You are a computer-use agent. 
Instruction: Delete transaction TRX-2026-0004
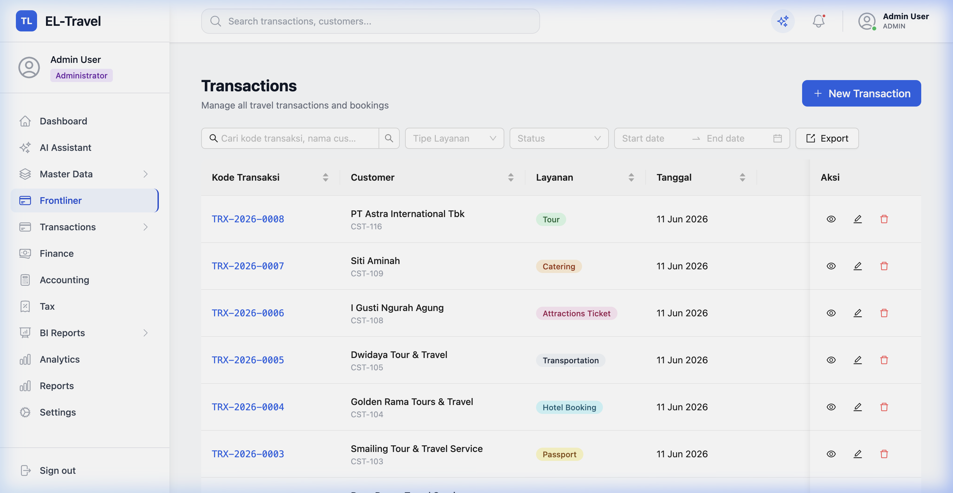click(x=884, y=407)
